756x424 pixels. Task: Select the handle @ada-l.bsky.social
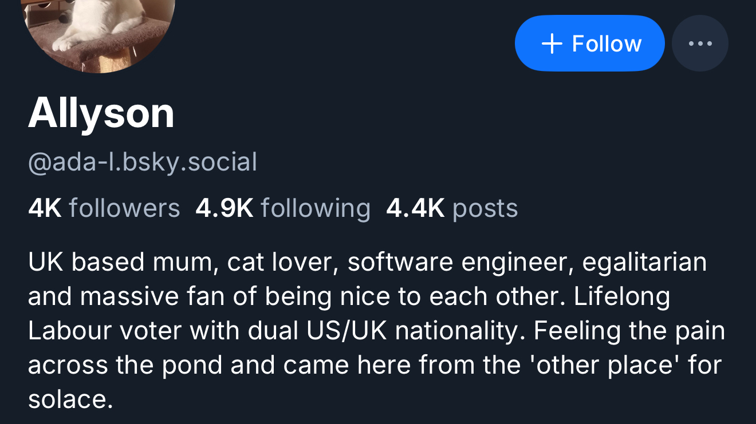(143, 163)
